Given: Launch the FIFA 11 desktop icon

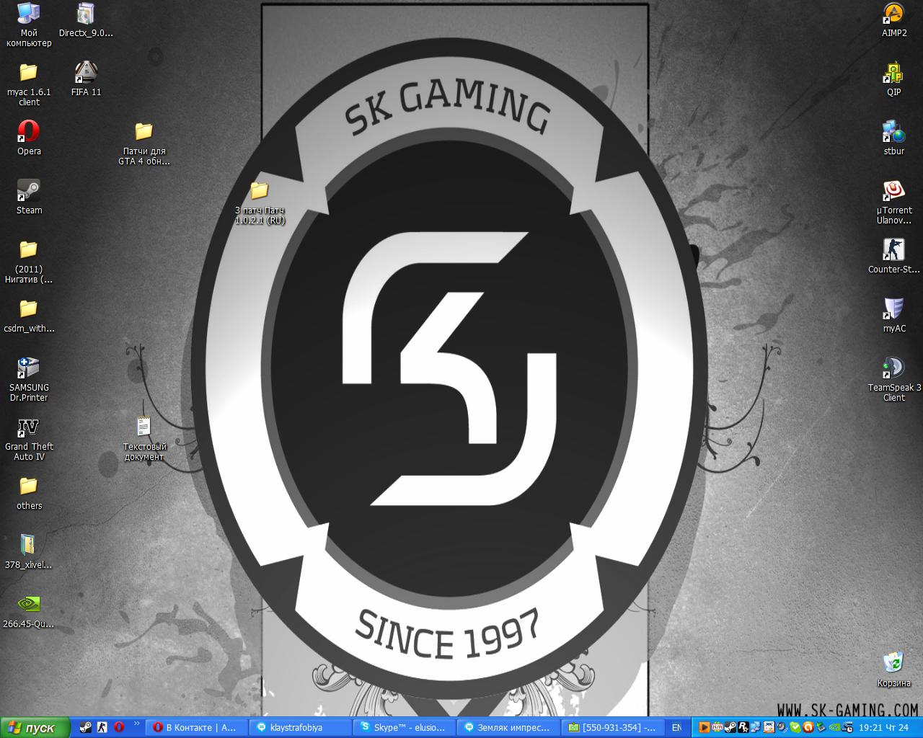Looking at the screenshot, I should (86, 74).
